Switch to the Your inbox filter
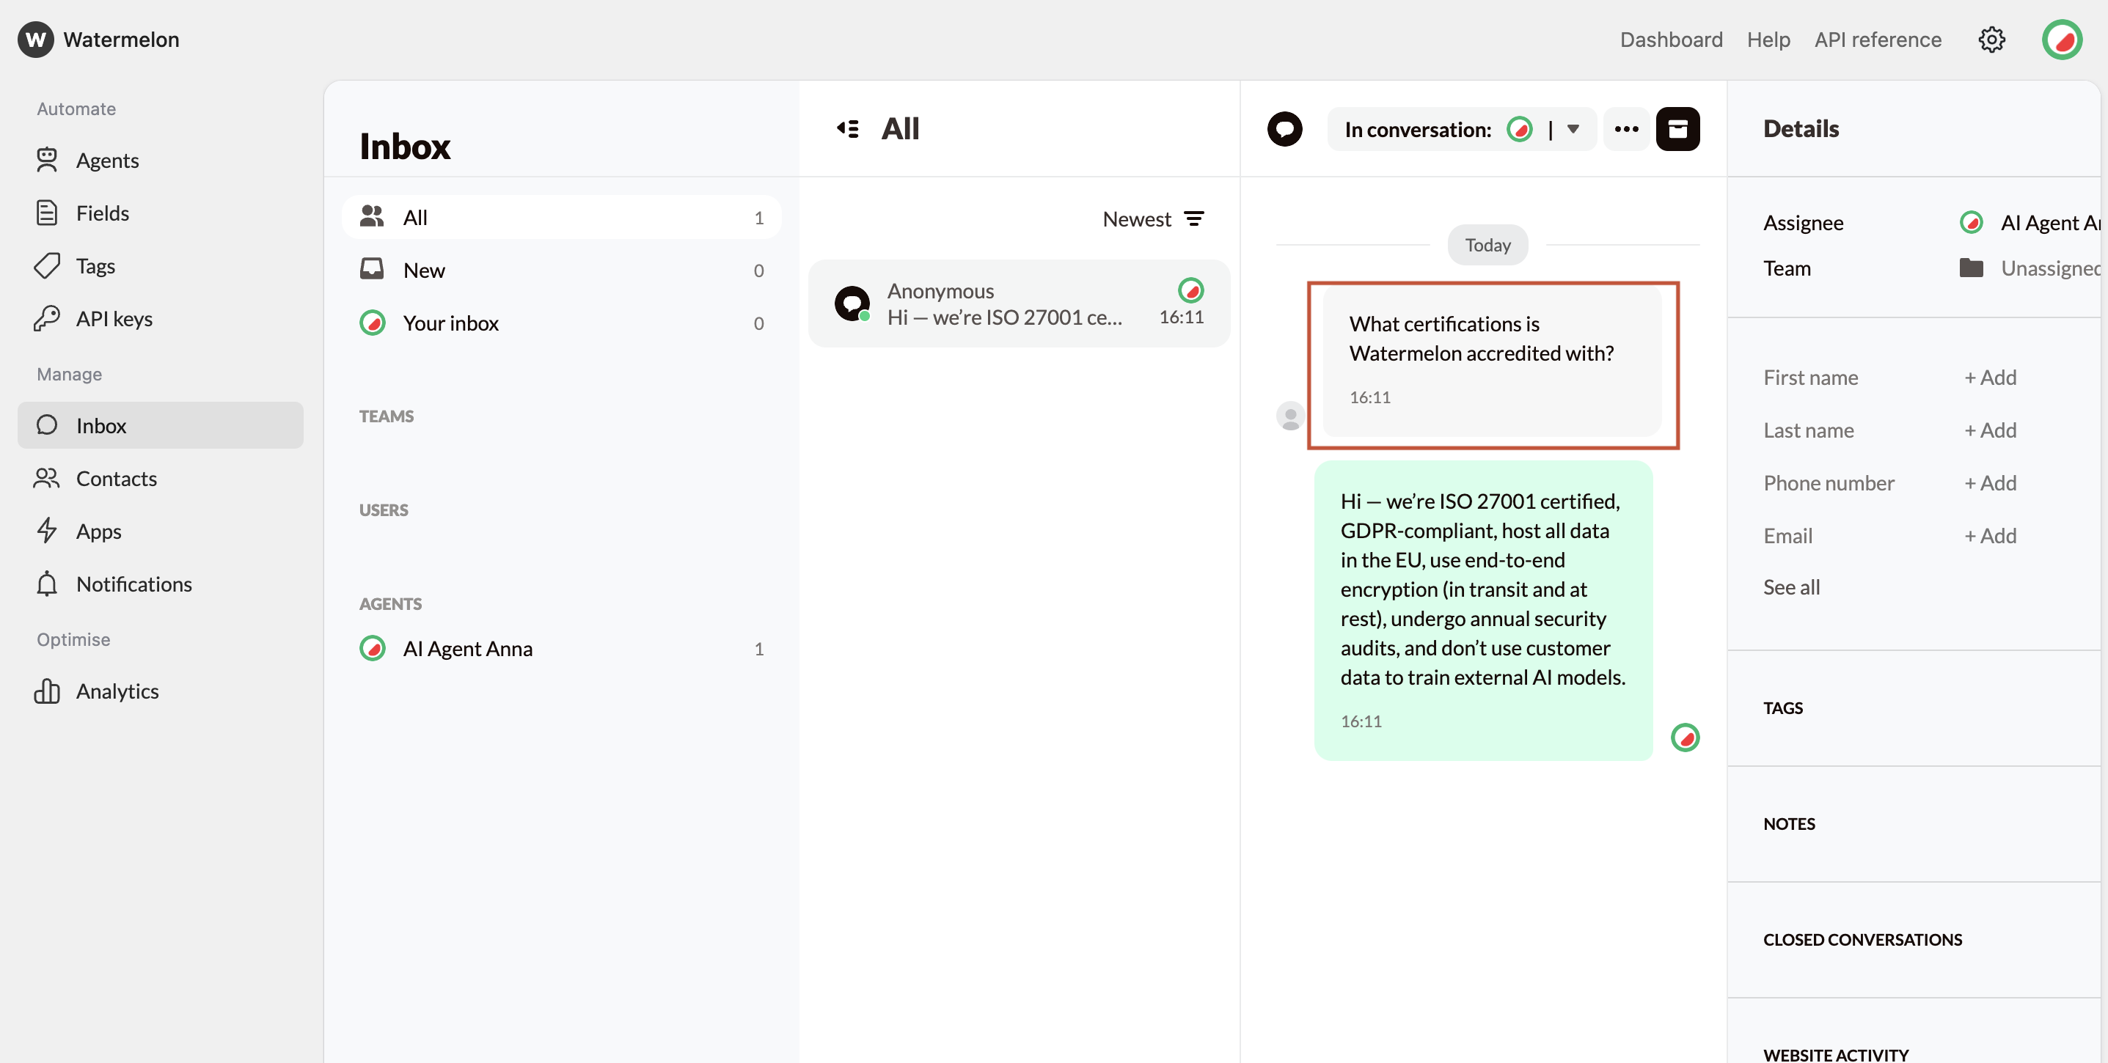The width and height of the screenshot is (2108, 1063). [x=450, y=322]
